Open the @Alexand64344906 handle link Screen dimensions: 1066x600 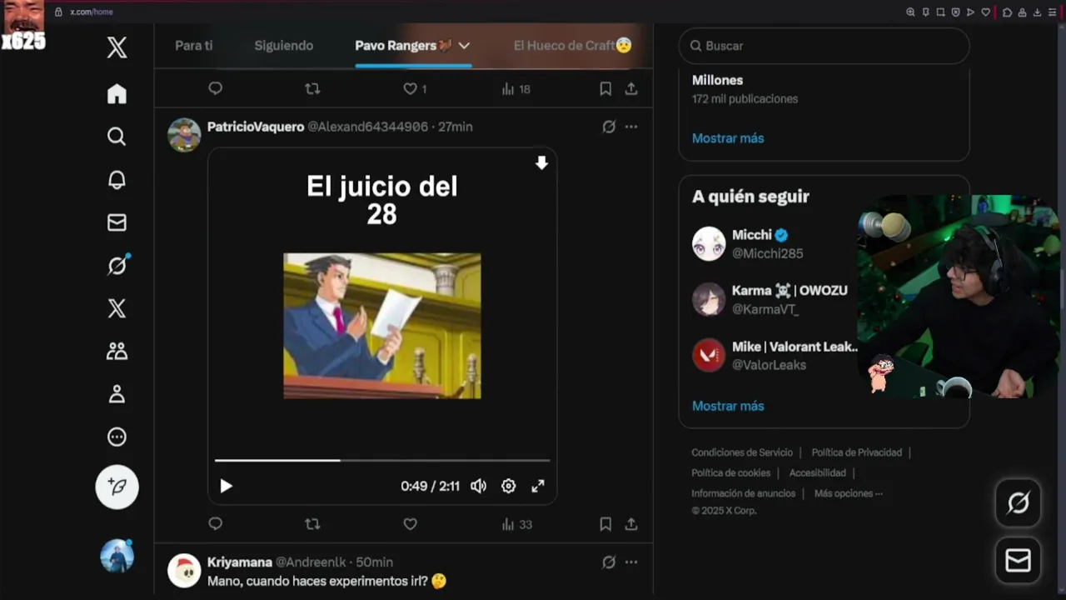368,127
